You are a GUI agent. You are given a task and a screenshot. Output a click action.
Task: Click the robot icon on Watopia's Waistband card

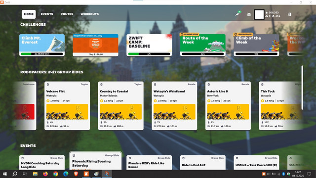(155, 85)
